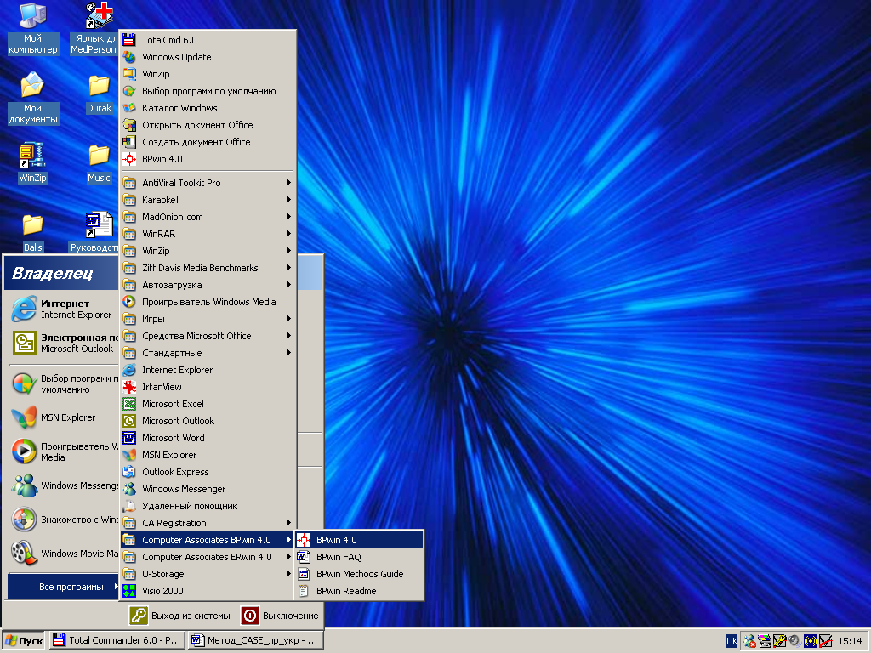
Task: Expand the Игры program group
Action: 208,319
